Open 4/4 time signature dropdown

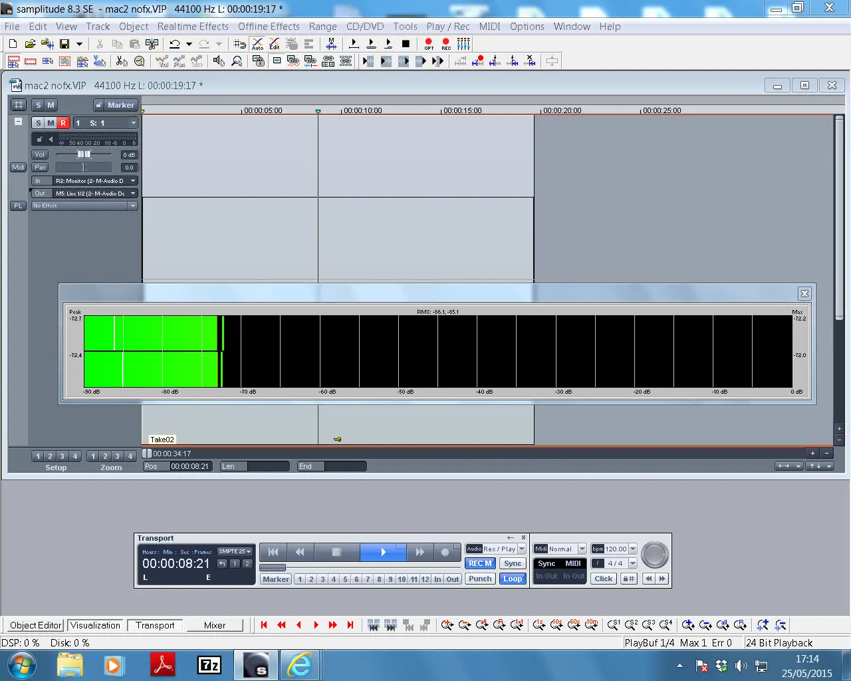click(614, 563)
